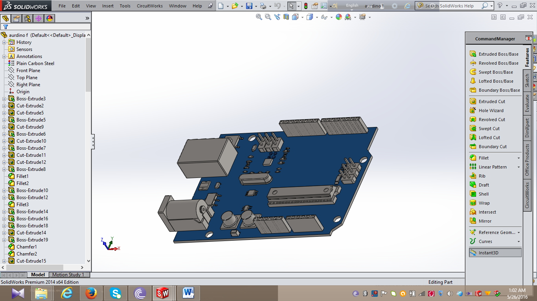
Task: Open Firefox from the taskbar
Action: [x=91, y=293]
